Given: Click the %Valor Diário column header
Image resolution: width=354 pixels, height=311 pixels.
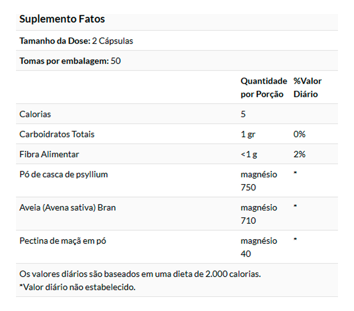Looking at the screenshot, I should [x=307, y=87].
